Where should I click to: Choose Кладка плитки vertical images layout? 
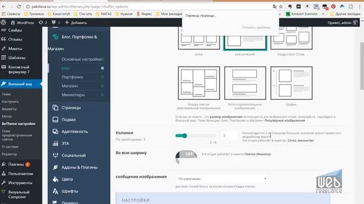198,83
